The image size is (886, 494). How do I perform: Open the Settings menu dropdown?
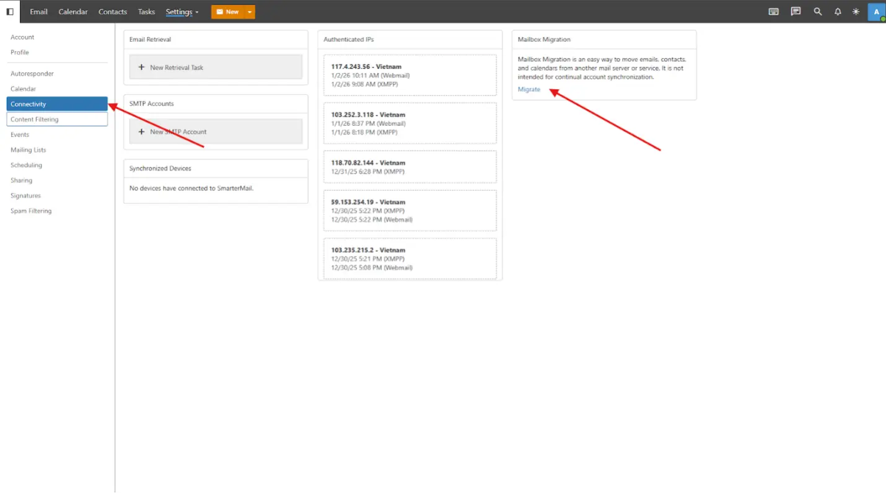[182, 12]
